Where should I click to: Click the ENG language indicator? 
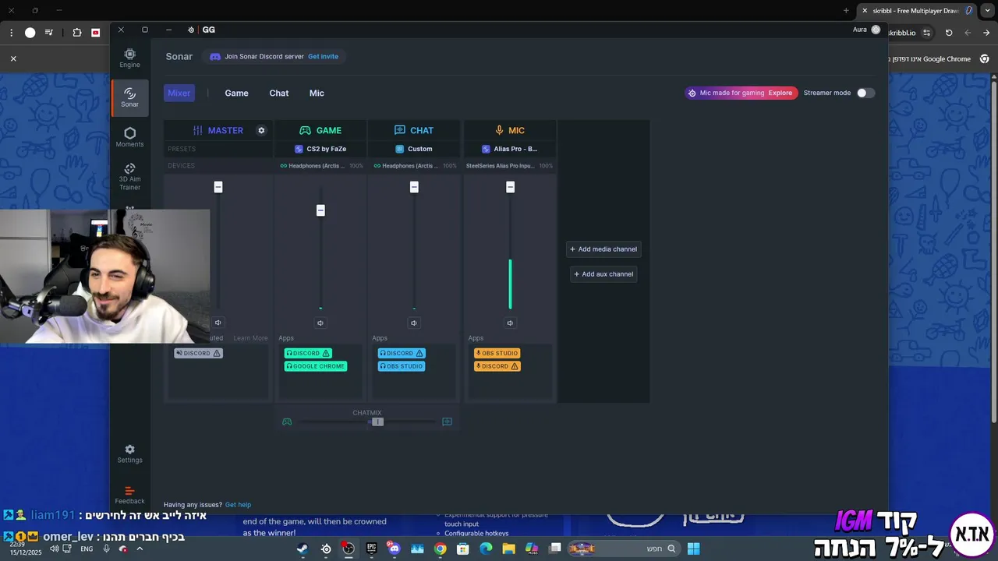87,549
